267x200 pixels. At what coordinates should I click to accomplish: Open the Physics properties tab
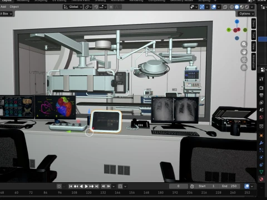[x=261, y=157]
